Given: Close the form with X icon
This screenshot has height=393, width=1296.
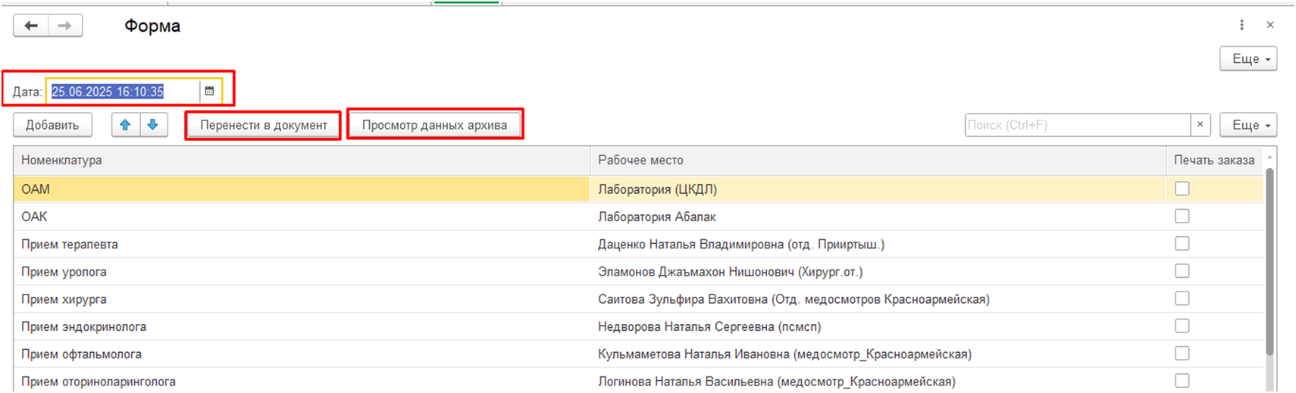Looking at the screenshot, I should point(1270,25).
